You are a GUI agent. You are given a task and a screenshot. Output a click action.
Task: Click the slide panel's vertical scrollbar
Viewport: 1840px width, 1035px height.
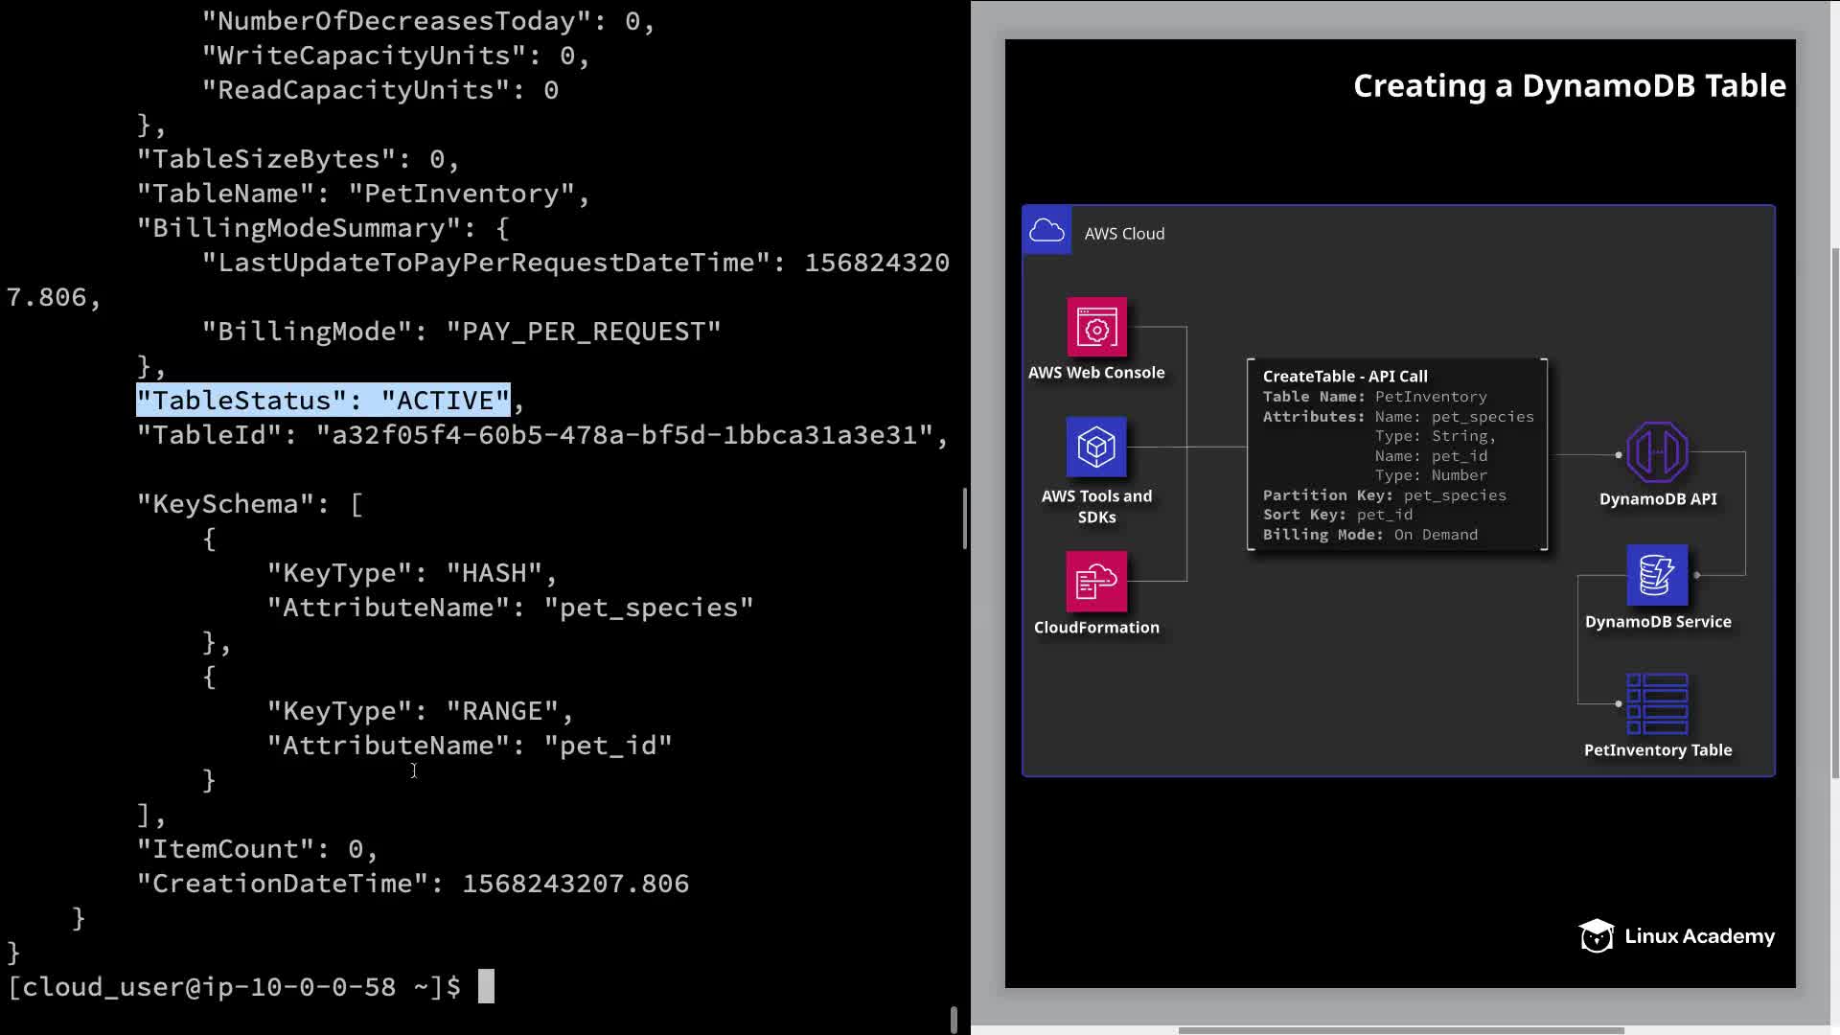(x=1834, y=513)
